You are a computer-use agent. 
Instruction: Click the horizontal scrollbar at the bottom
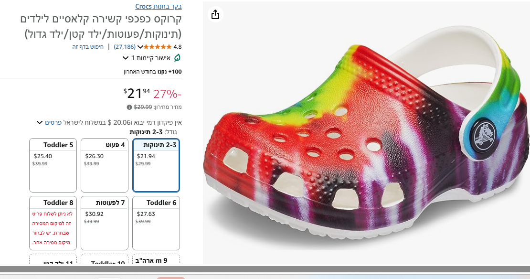pyautogui.click(x=265, y=269)
